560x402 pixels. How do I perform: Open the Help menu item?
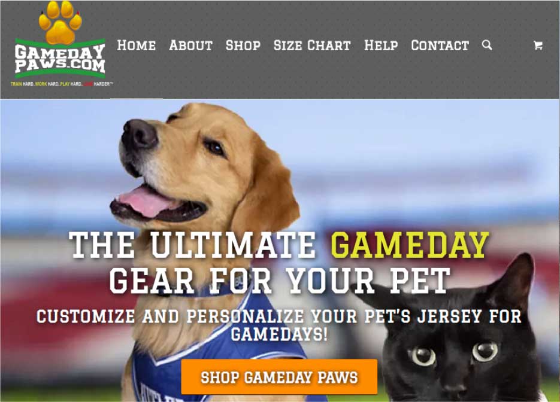click(x=381, y=45)
